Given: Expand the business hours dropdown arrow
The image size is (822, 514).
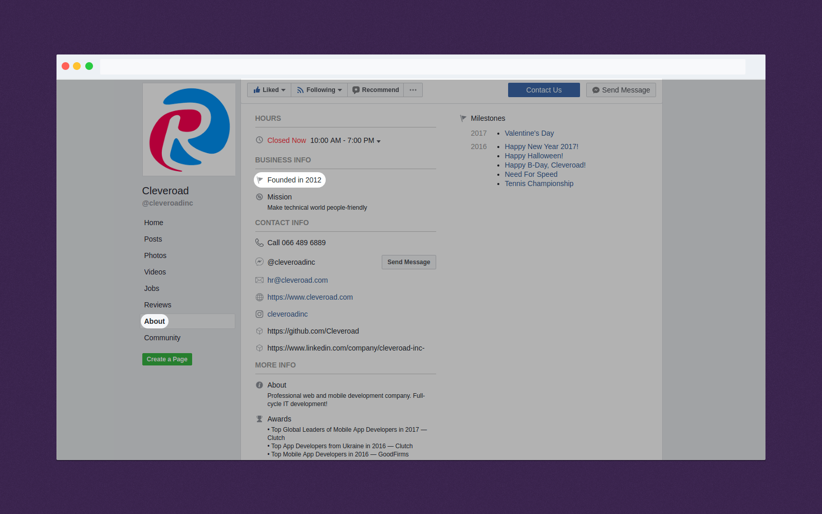Looking at the screenshot, I should [379, 141].
